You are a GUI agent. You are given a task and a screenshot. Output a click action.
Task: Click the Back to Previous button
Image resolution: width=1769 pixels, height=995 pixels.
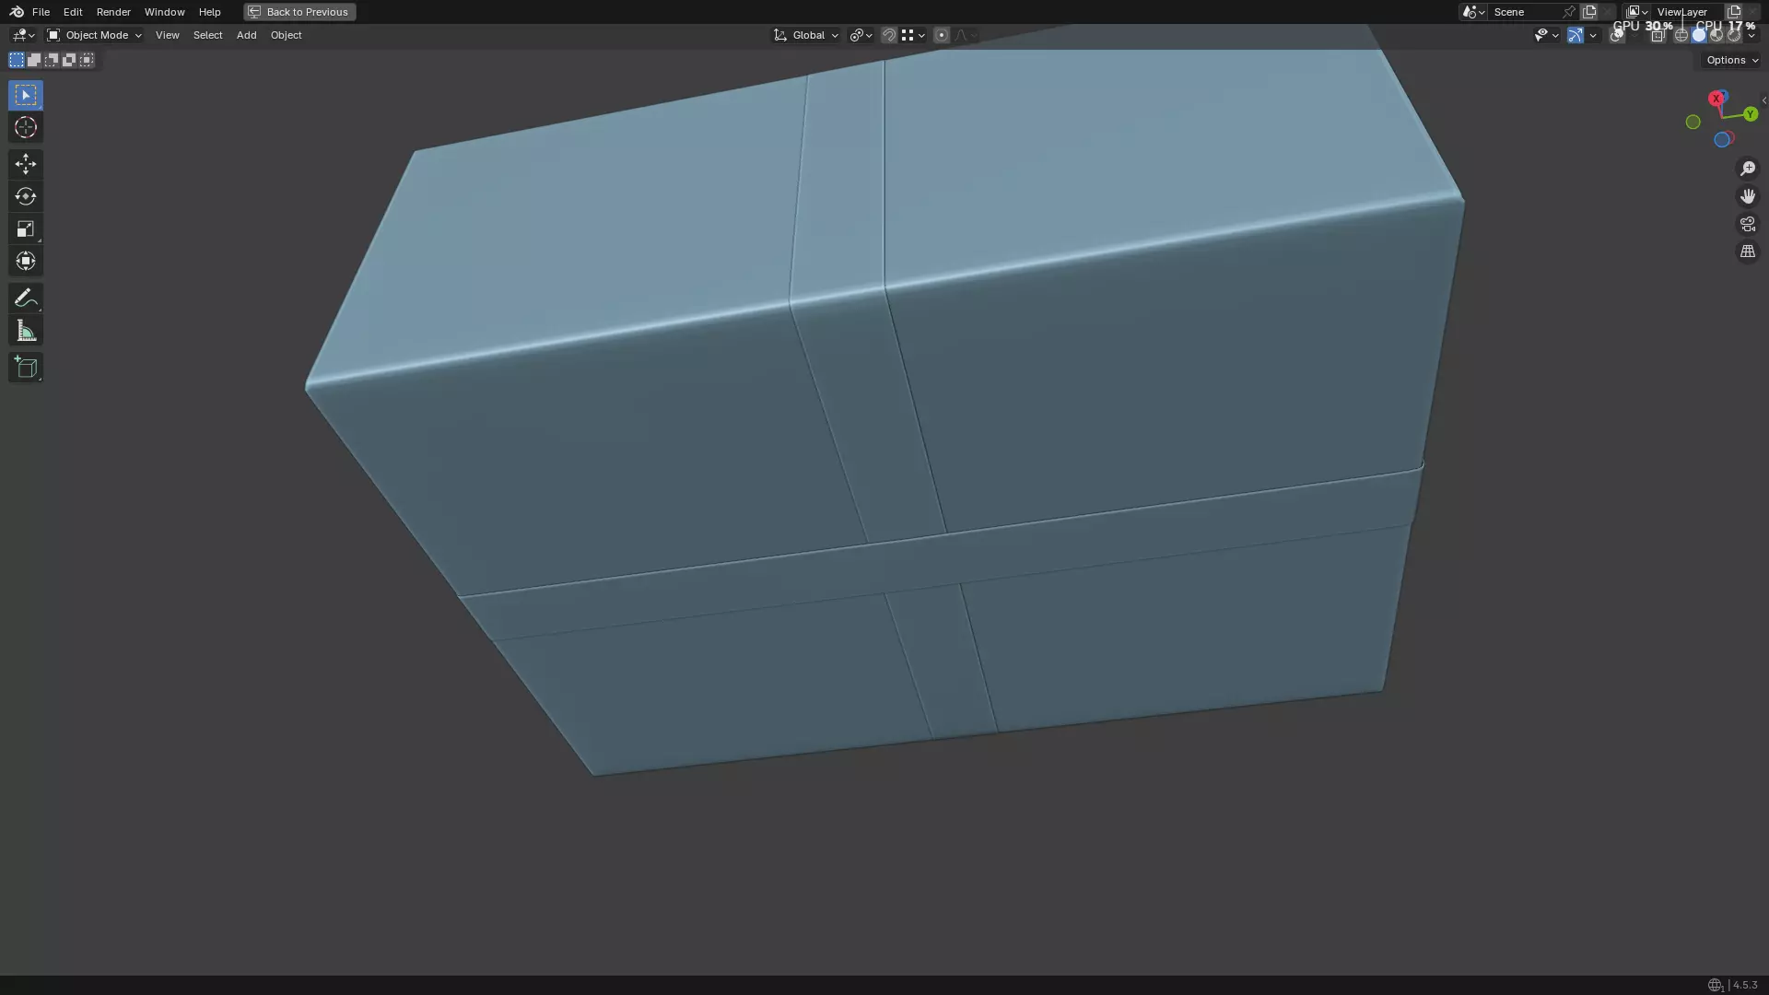click(299, 12)
